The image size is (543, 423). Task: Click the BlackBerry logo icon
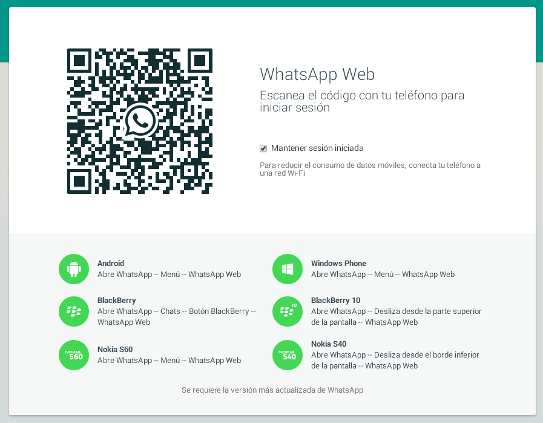coord(74,311)
